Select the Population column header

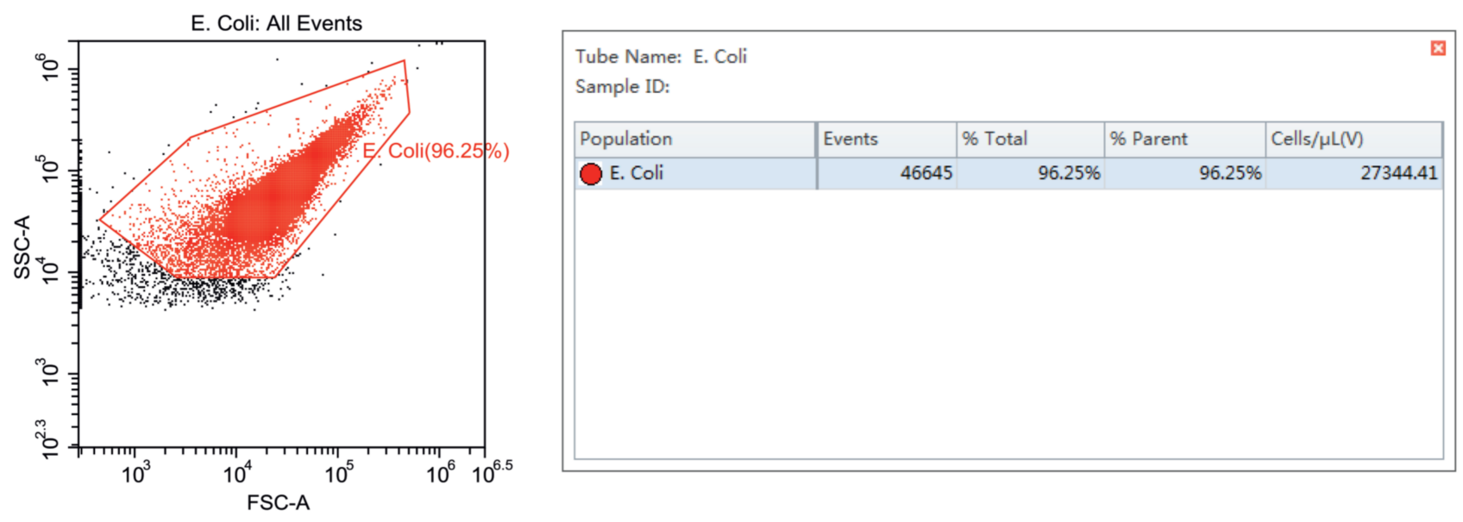point(695,139)
